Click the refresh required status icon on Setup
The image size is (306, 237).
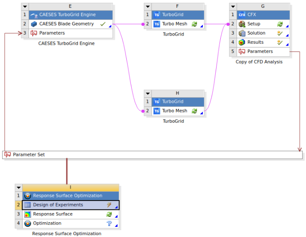280,24
